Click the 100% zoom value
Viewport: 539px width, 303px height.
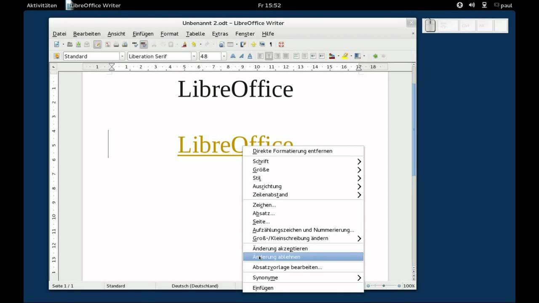click(x=409, y=286)
